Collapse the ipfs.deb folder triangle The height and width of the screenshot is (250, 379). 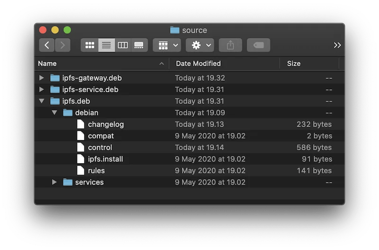pos(42,101)
